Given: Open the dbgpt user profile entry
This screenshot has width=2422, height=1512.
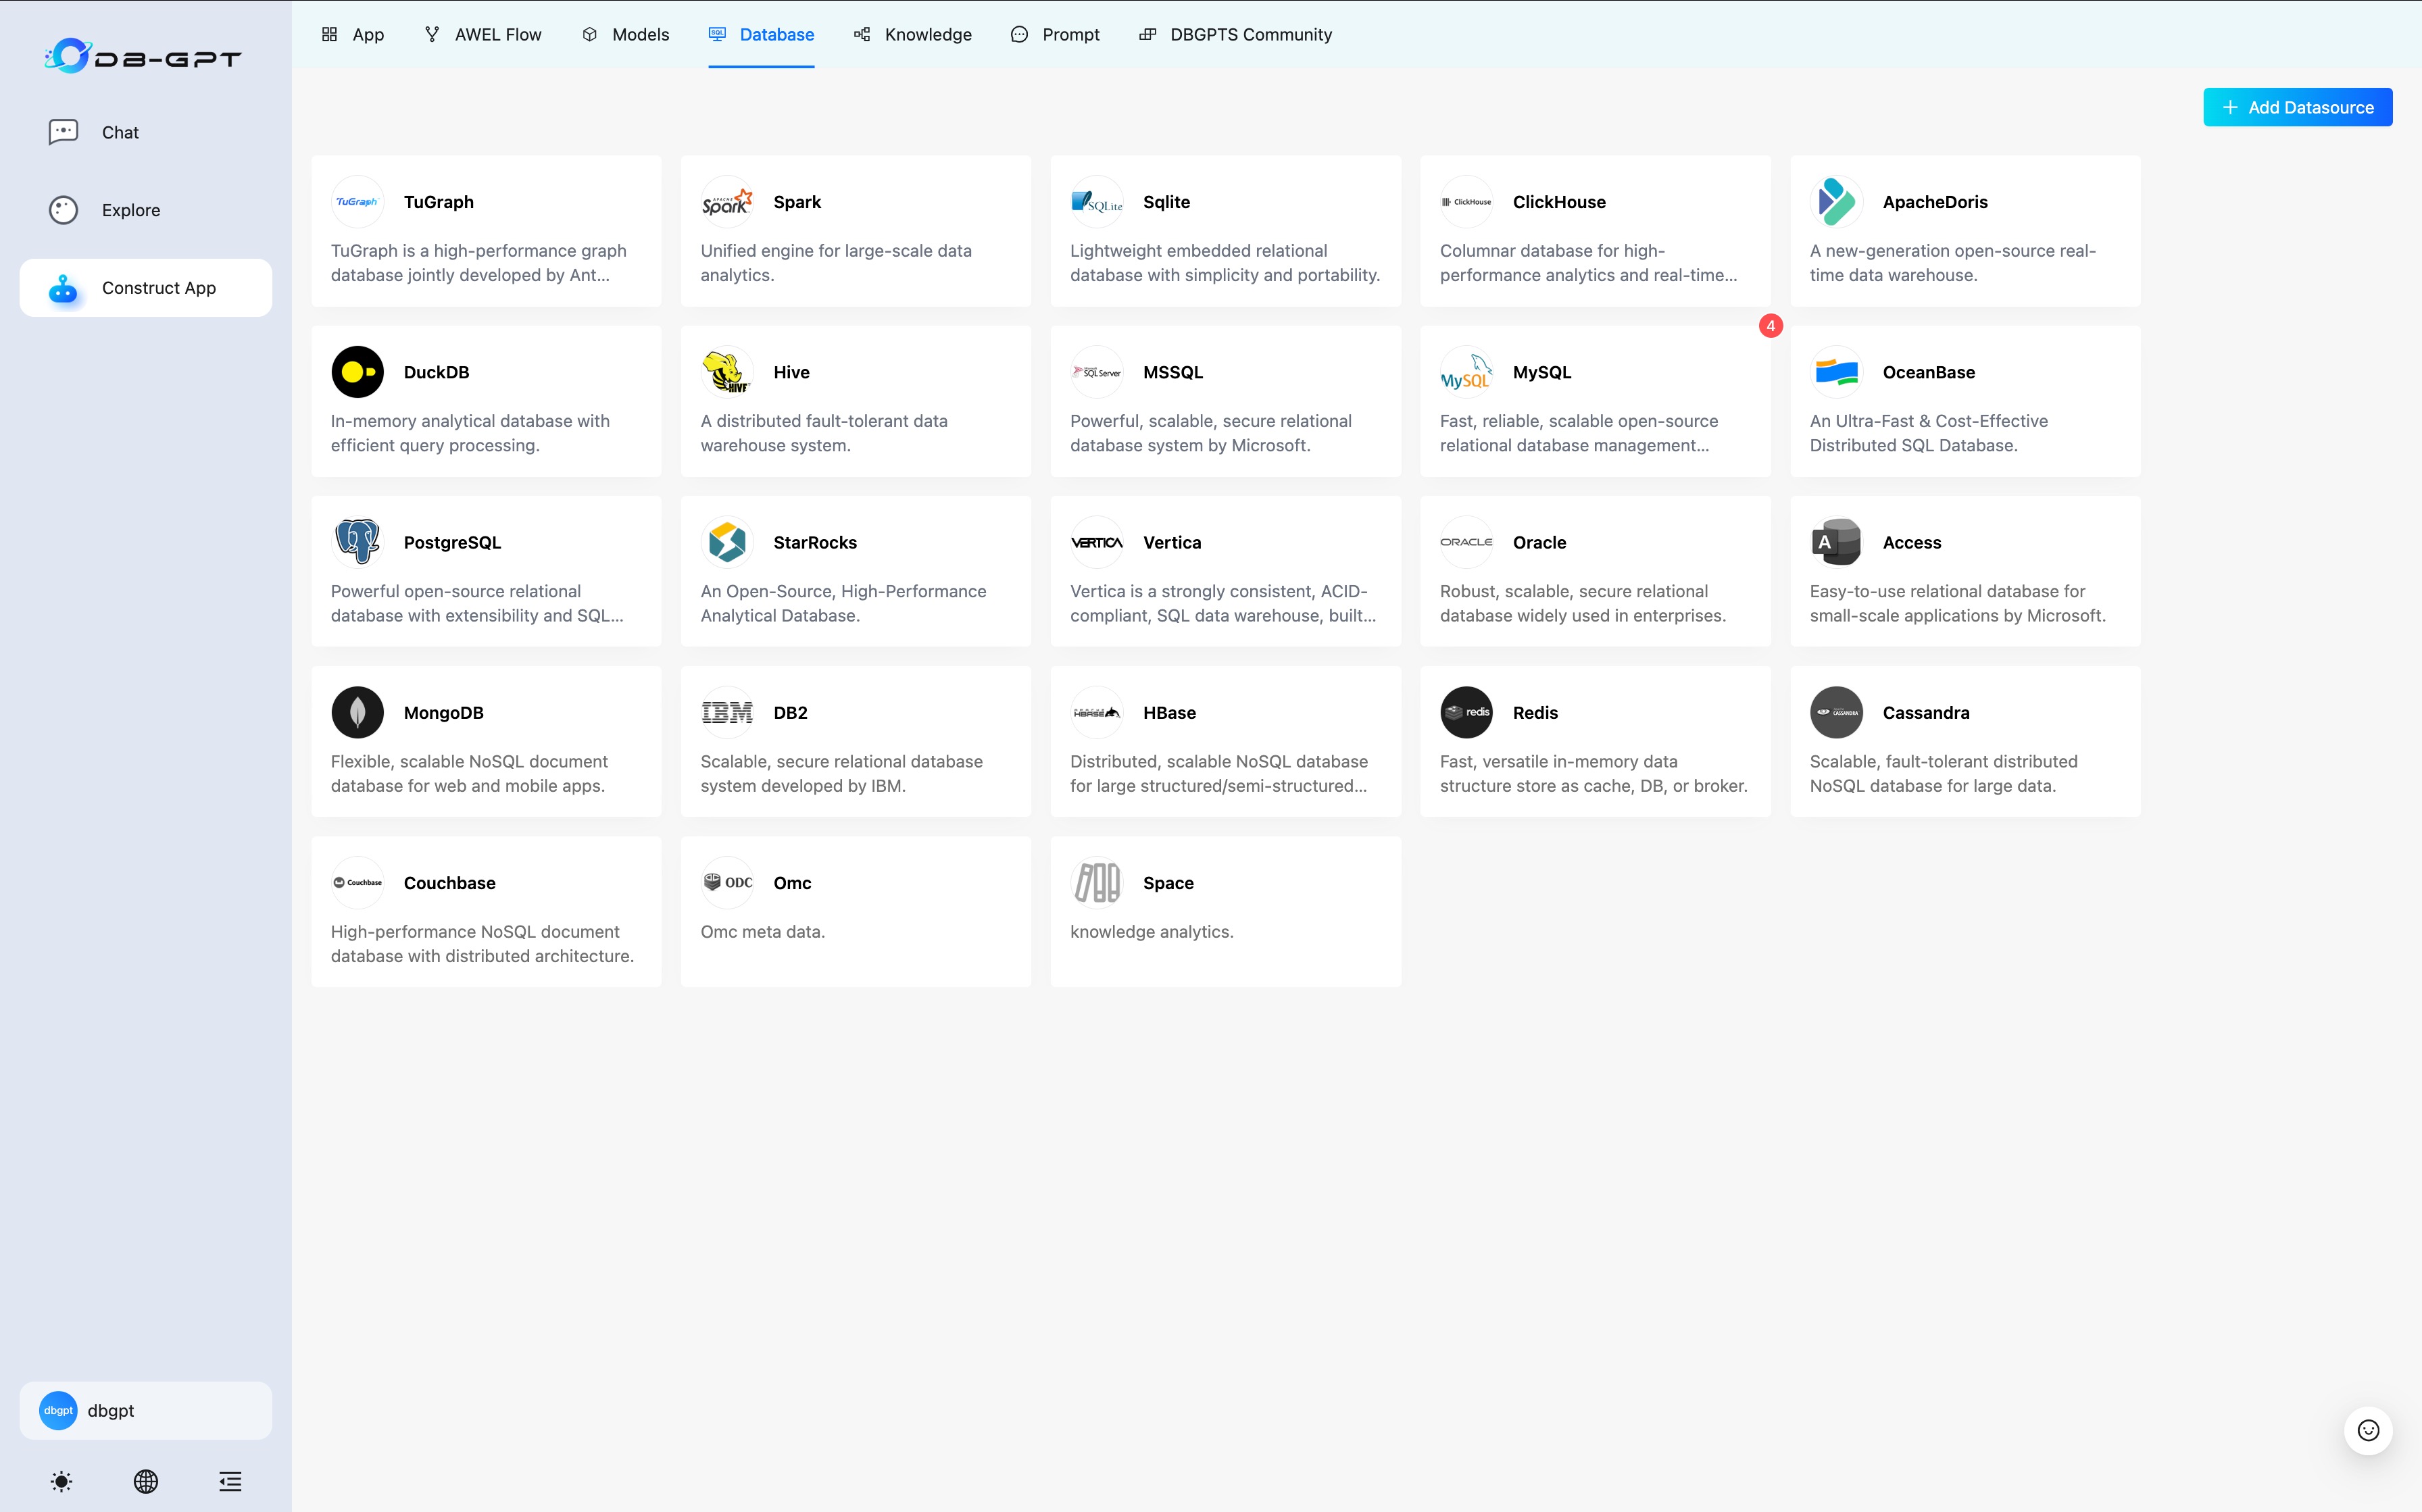Looking at the screenshot, I should 146,1410.
